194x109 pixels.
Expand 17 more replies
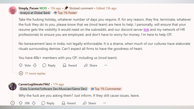[32, 73]
